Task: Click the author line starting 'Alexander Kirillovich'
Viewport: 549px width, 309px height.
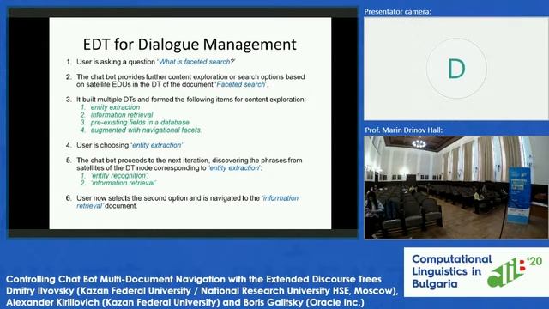Action: [x=185, y=302]
